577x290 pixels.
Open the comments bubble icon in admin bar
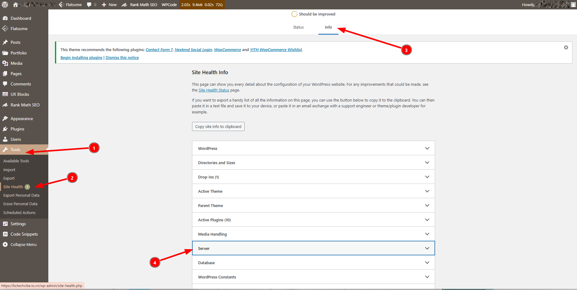(x=89, y=5)
